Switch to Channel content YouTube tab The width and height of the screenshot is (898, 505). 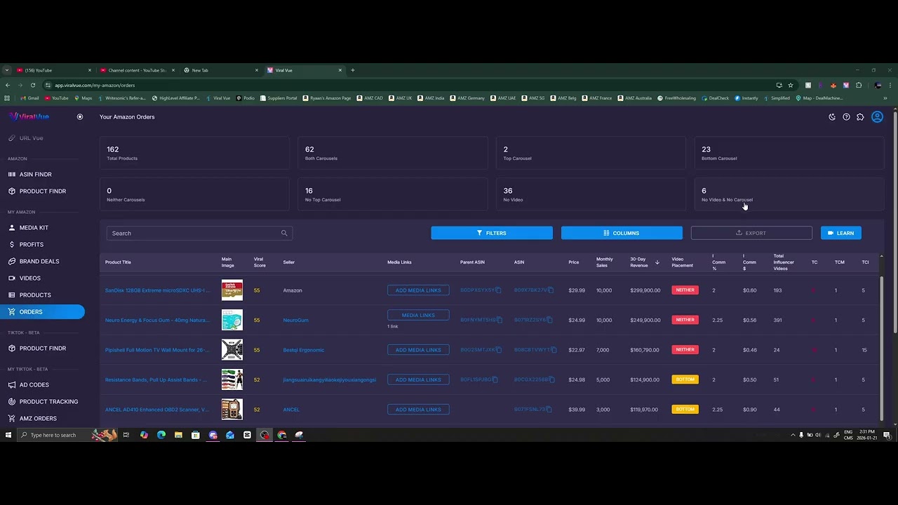pos(135,70)
